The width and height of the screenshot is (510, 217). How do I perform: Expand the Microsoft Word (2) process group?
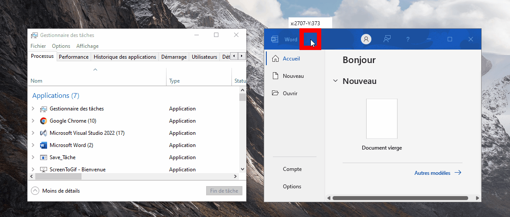(x=33, y=145)
